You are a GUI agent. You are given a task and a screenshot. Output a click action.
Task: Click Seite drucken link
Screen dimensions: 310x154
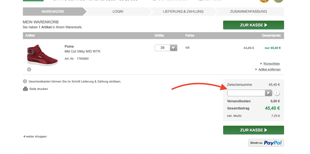tap(39, 89)
